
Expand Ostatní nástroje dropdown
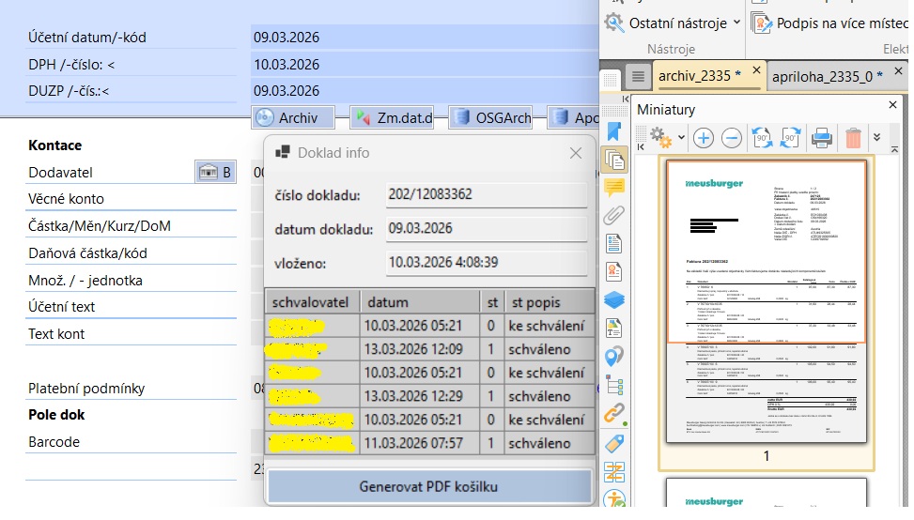[673, 22]
